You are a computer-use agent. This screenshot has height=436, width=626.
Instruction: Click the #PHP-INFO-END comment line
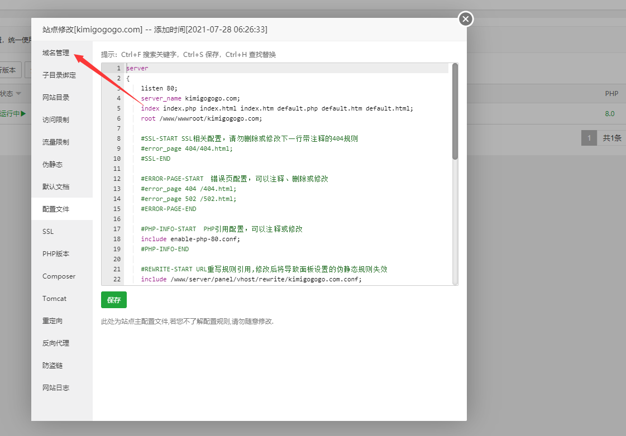coord(165,249)
